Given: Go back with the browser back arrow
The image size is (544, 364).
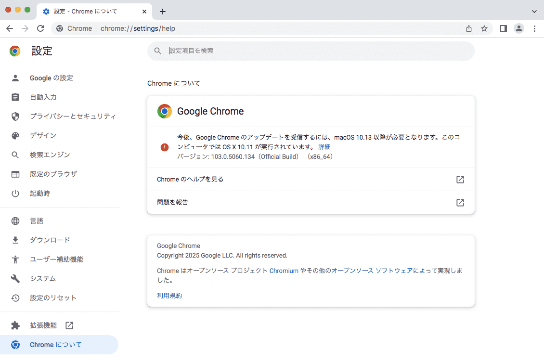Looking at the screenshot, I should [10, 28].
